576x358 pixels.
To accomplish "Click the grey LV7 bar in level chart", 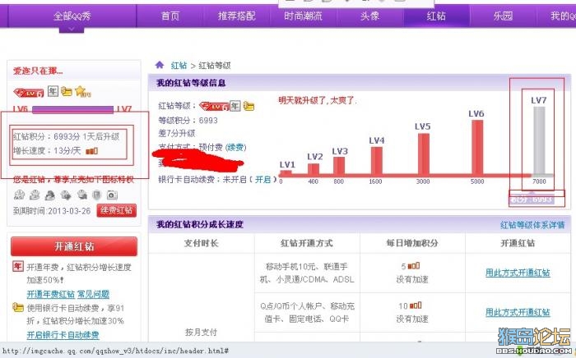I will (x=539, y=140).
